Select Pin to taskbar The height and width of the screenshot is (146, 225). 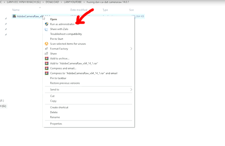click(58, 78)
